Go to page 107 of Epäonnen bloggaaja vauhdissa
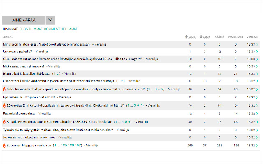 pyautogui.click(x=78, y=145)
